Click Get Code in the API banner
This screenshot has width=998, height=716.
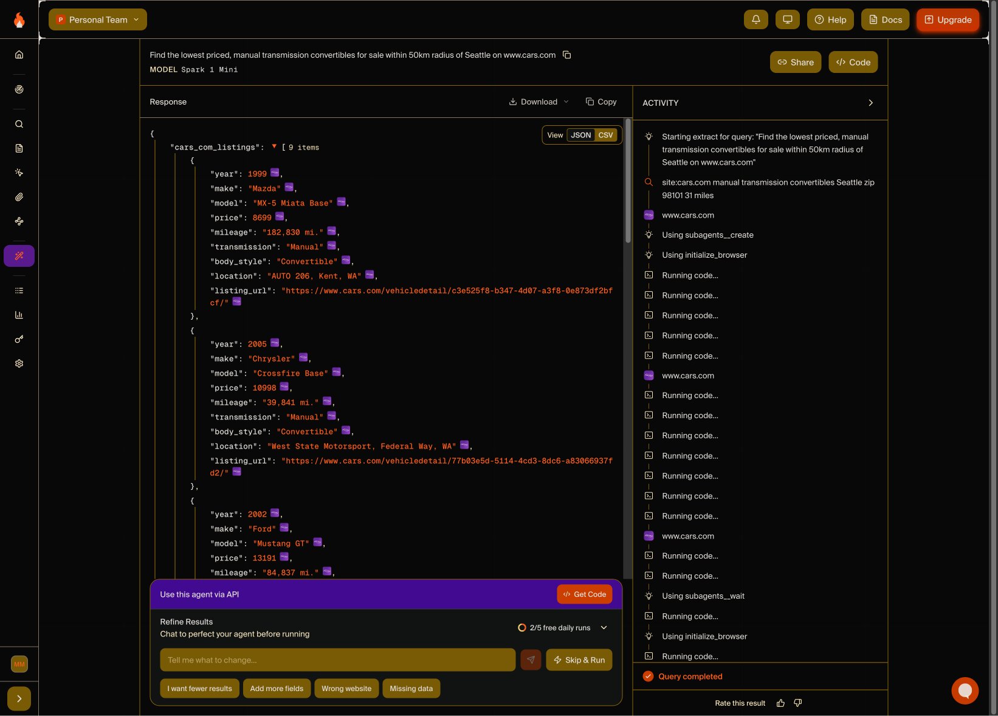tap(585, 594)
